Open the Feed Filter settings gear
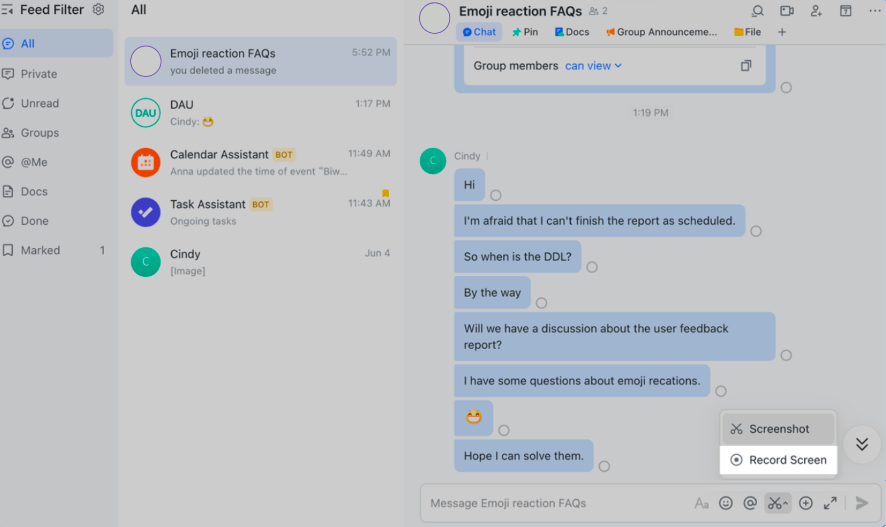886x527 pixels. (x=98, y=9)
